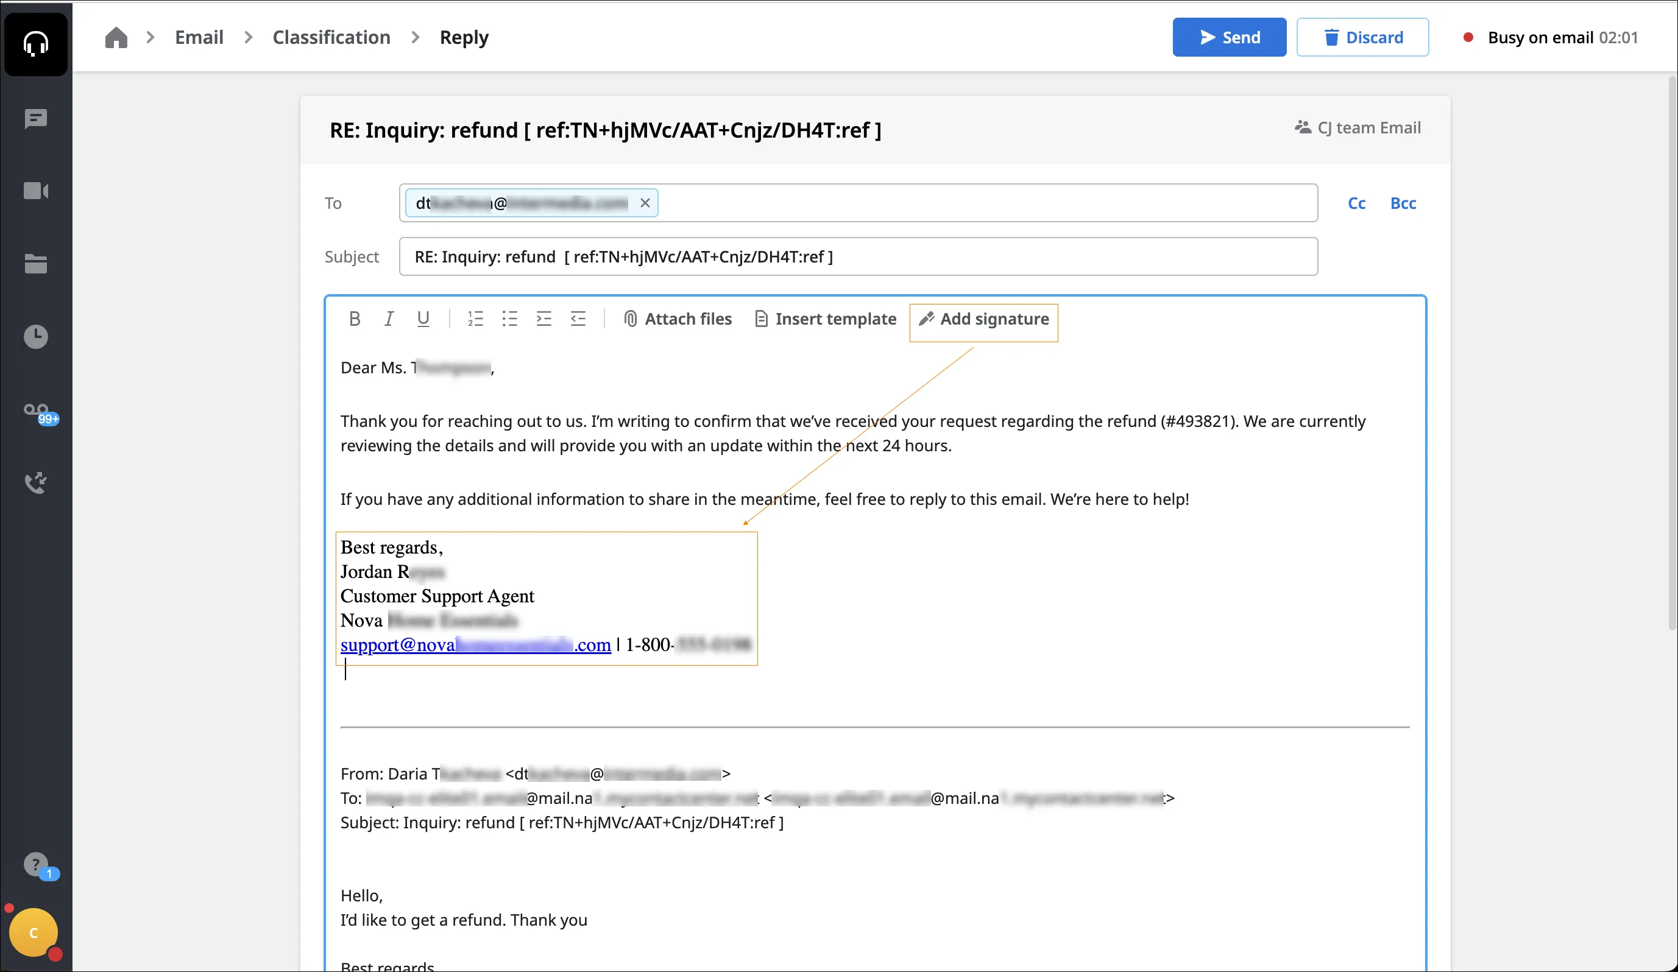Discard the email draft
Image resolution: width=1678 pixels, height=972 pixels.
1362,37
